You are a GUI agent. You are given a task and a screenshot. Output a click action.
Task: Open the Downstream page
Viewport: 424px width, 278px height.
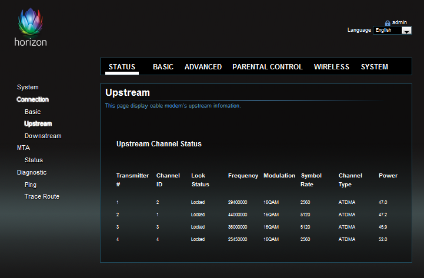coord(43,136)
